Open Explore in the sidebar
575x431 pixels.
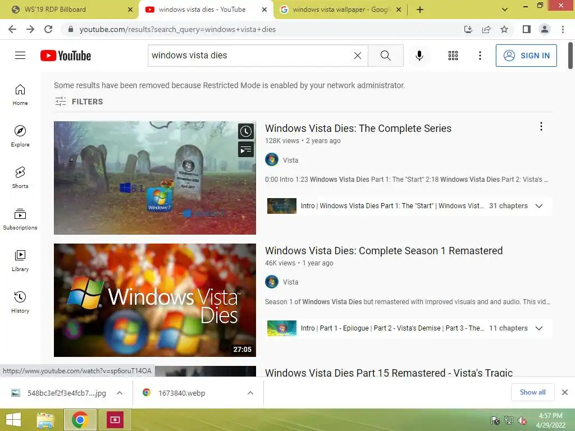[x=20, y=136]
